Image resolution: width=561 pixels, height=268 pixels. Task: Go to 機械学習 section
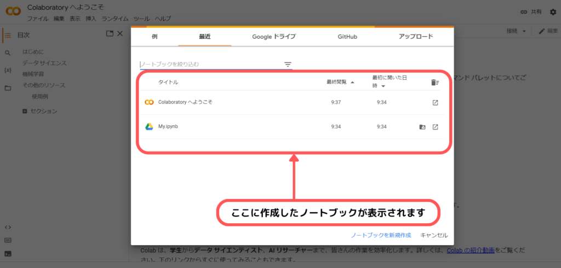[33, 74]
